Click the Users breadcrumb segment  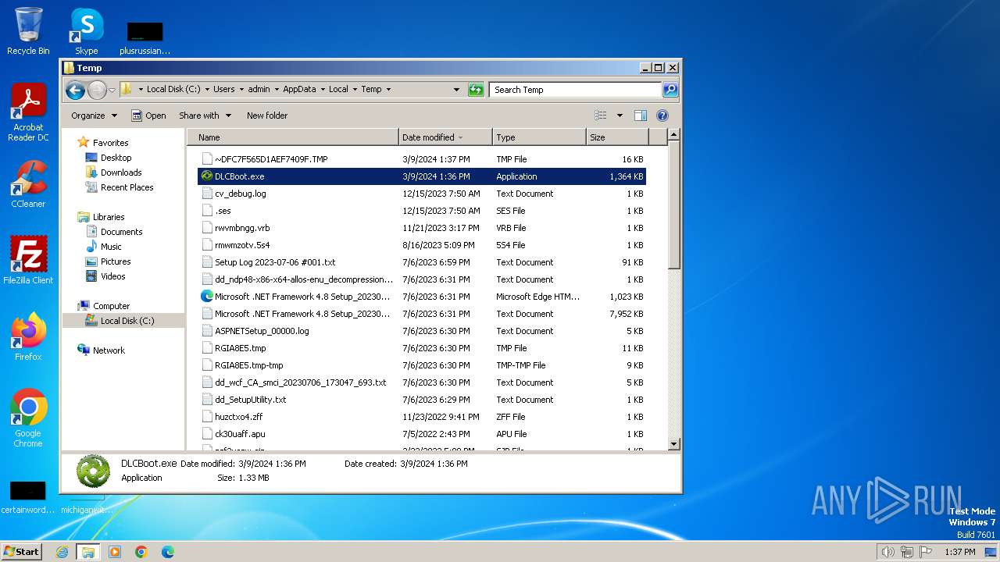(x=224, y=90)
